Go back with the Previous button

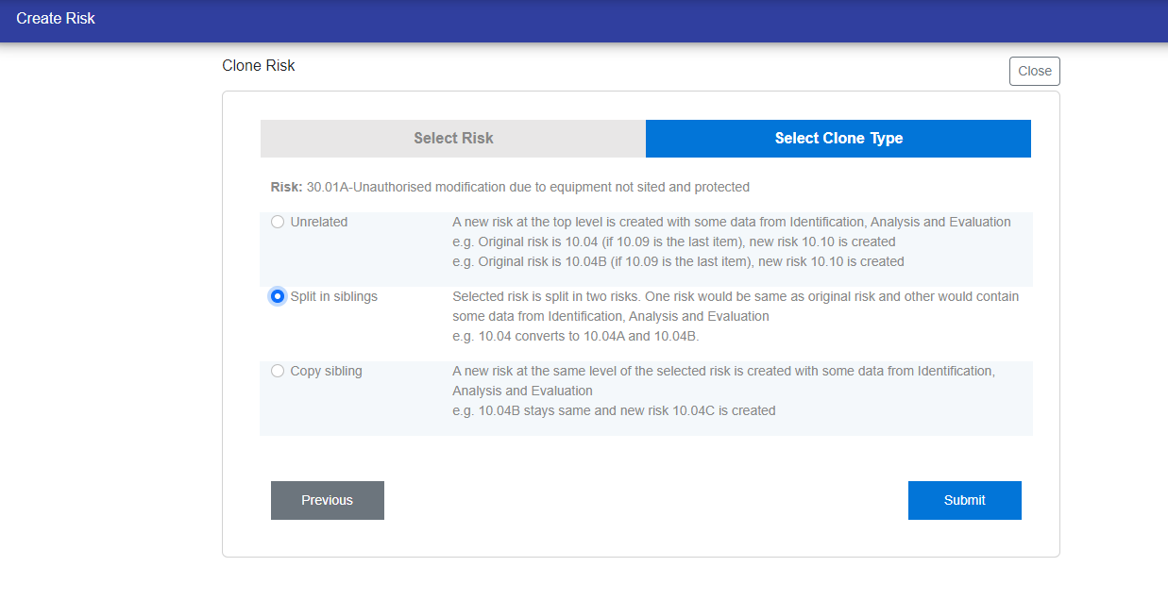click(327, 500)
